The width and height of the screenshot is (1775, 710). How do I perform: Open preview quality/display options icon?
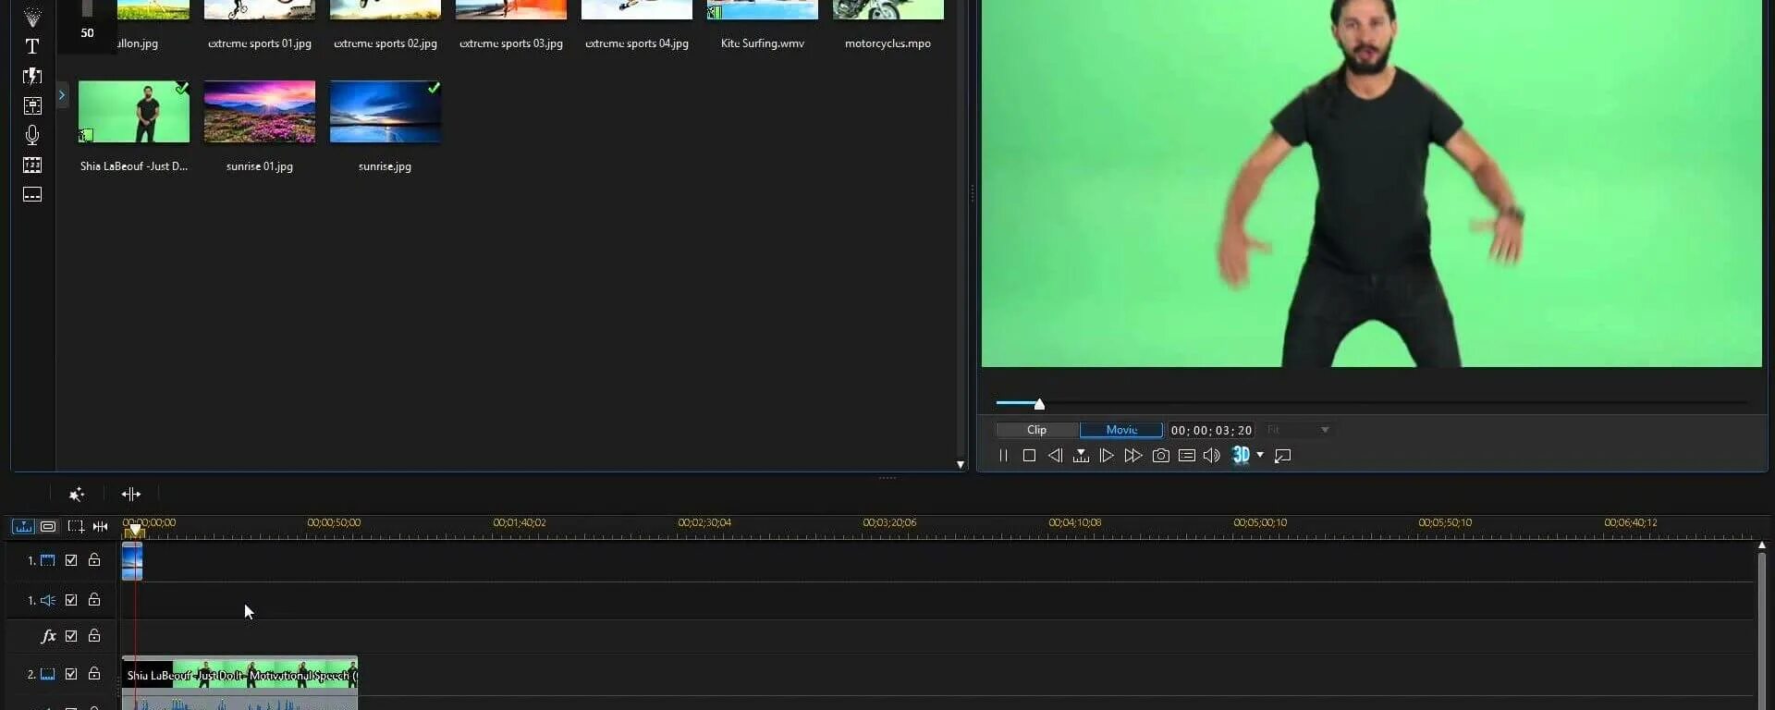[x=1187, y=456]
